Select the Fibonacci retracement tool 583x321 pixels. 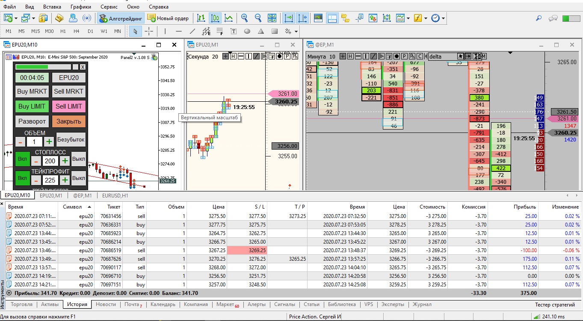220,31
